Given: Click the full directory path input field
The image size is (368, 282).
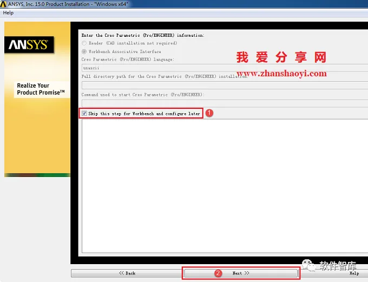Looking at the screenshot, I should (x=225, y=85).
